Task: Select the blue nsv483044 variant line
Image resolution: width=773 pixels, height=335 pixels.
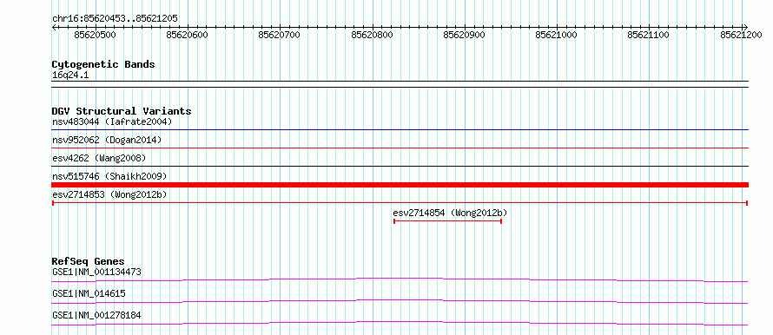Action: point(400,130)
